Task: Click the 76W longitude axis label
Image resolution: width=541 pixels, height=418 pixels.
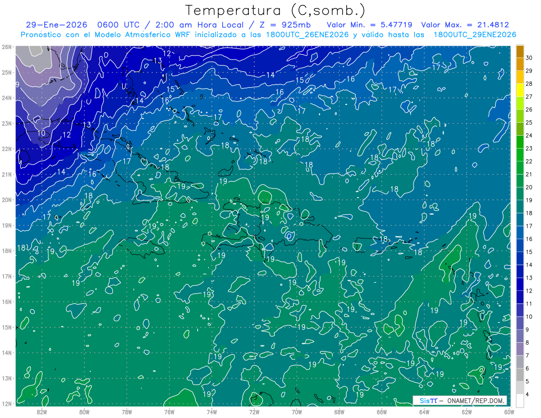Action: (169, 411)
